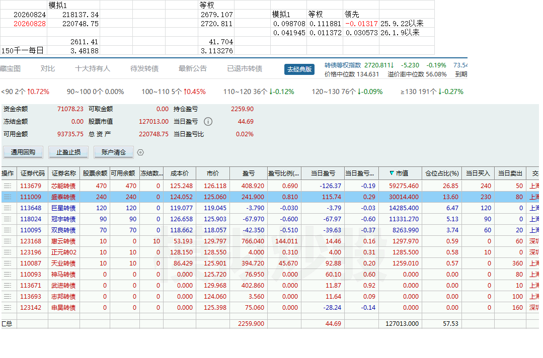
Task: Click the 止盈止损 button
Action: [68, 152]
